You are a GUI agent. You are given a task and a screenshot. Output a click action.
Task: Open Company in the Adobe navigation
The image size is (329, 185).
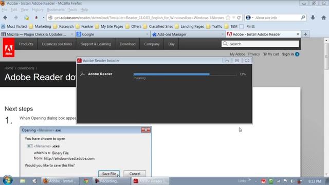(x=152, y=44)
